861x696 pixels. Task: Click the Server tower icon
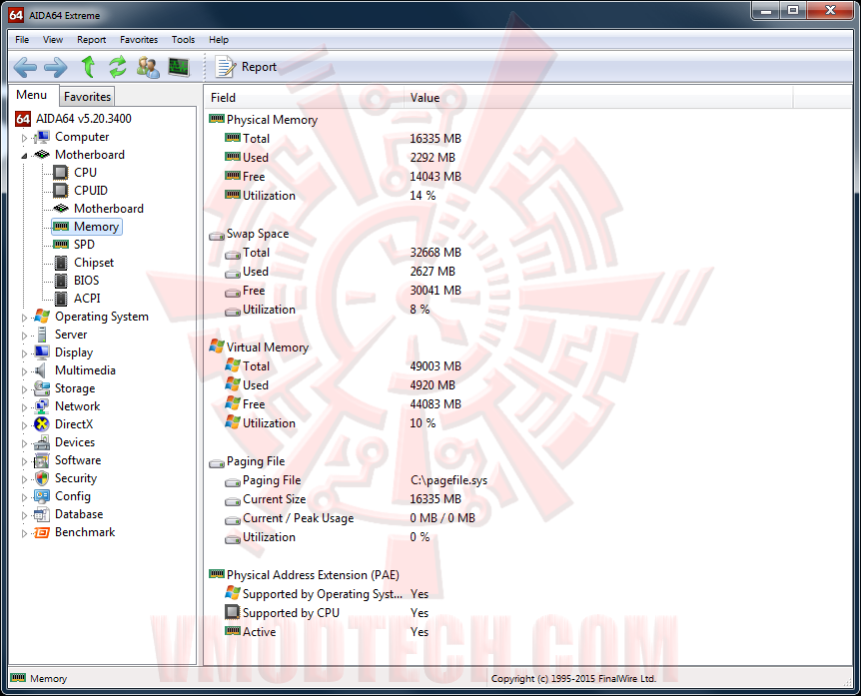[42, 335]
